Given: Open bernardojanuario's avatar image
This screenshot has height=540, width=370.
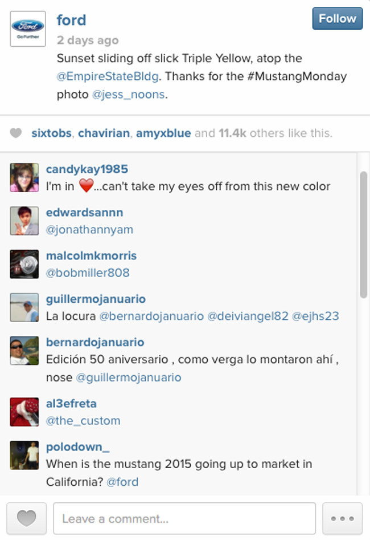Looking at the screenshot, I should [24, 351].
